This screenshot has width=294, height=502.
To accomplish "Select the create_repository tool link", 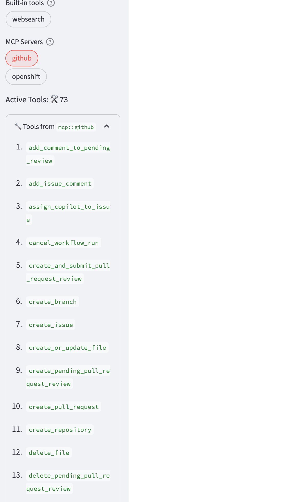I will [60, 430].
